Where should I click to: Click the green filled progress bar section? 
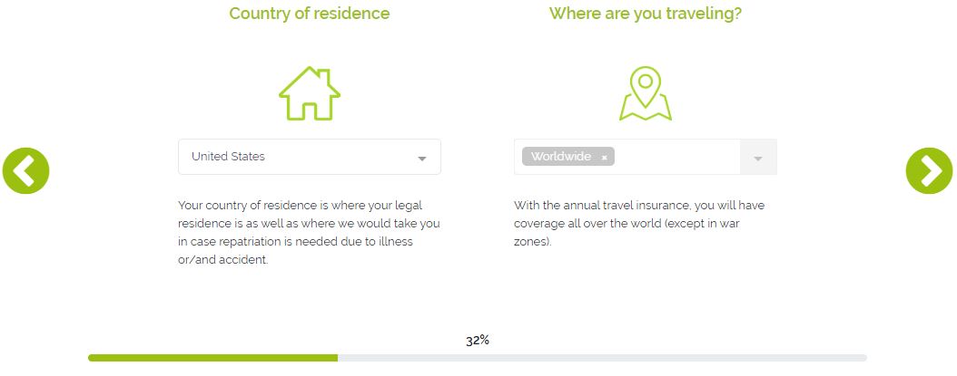(x=213, y=358)
